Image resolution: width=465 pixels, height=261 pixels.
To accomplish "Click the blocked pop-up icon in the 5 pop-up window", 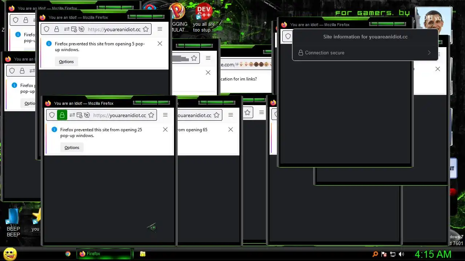I will [74, 29].
